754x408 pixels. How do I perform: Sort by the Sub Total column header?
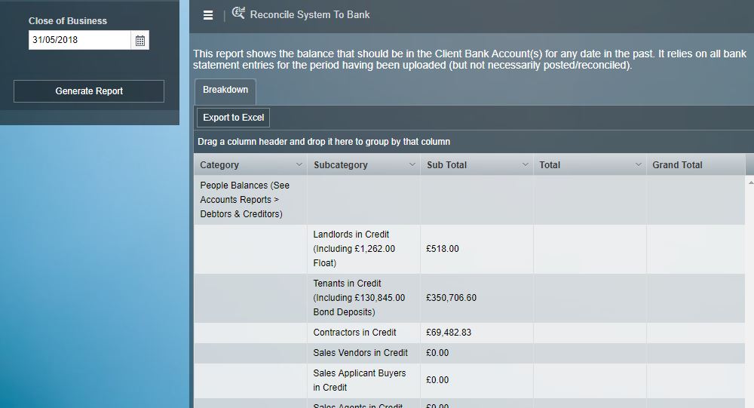(446, 165)
